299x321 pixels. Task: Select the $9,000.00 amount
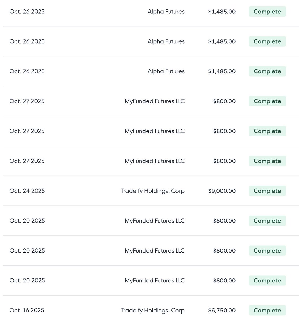[x=222, y=191]
